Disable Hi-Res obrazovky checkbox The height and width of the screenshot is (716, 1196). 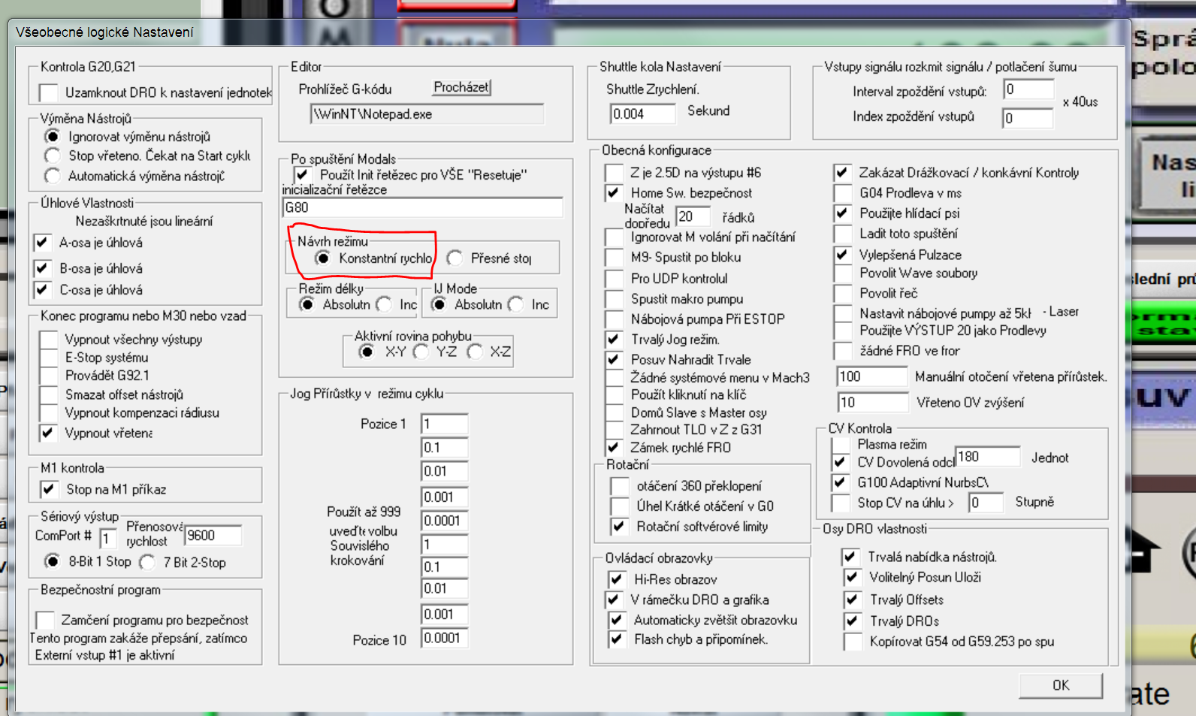click(617, 579)
